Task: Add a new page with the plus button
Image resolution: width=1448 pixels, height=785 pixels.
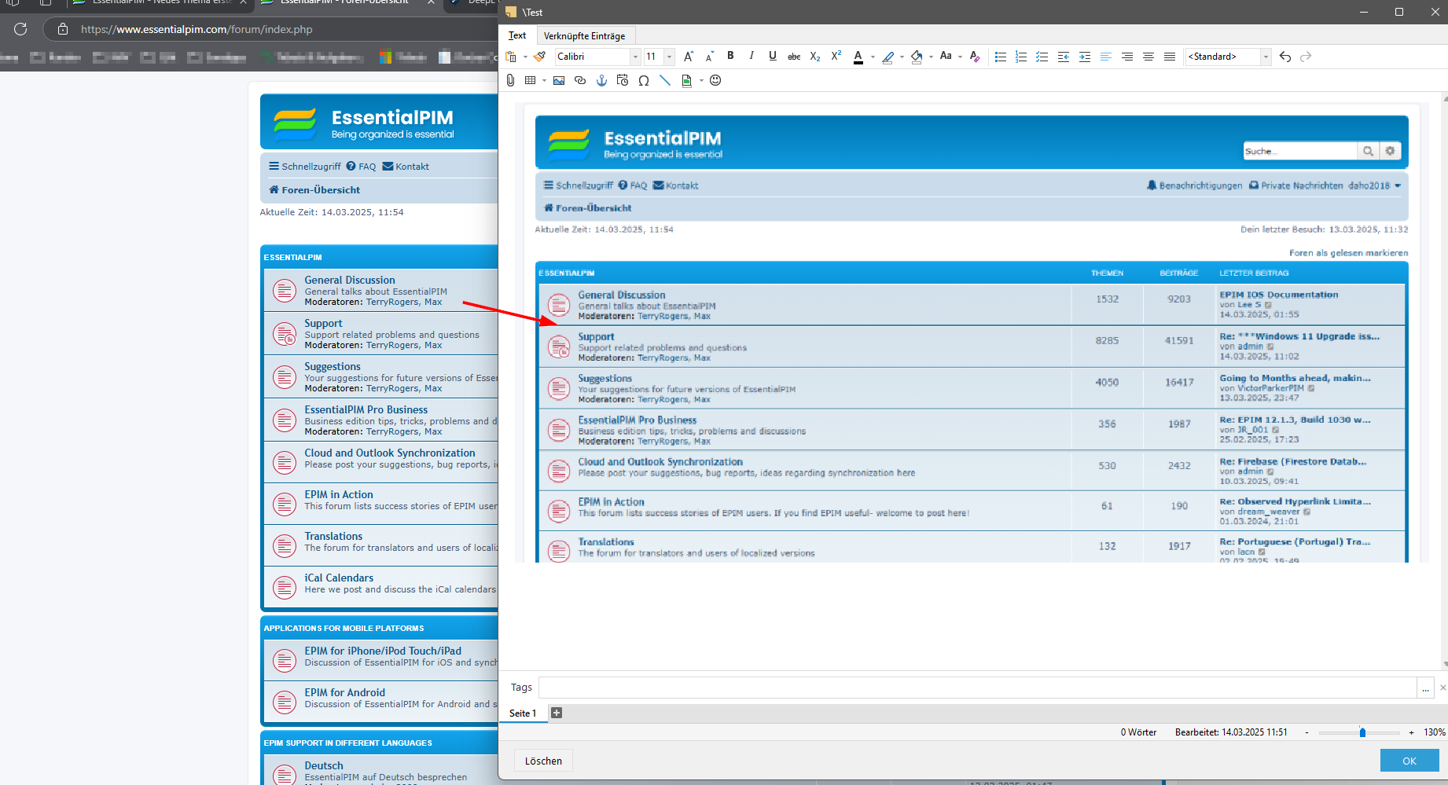Action: coord(557,713)
